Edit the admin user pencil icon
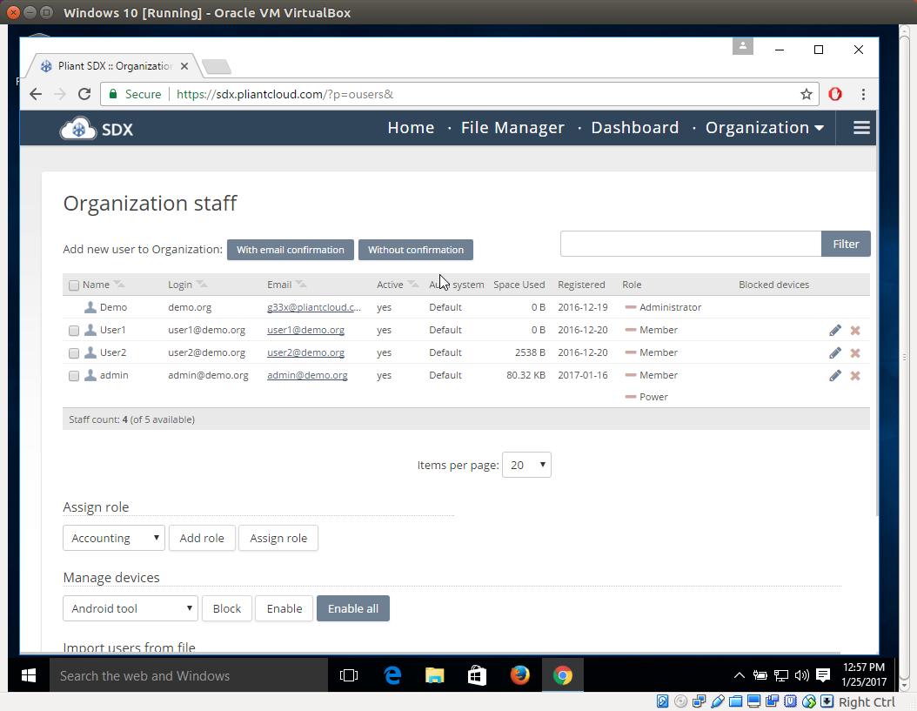Viewport: 917px width, 711px height. (x=835, y=376)
